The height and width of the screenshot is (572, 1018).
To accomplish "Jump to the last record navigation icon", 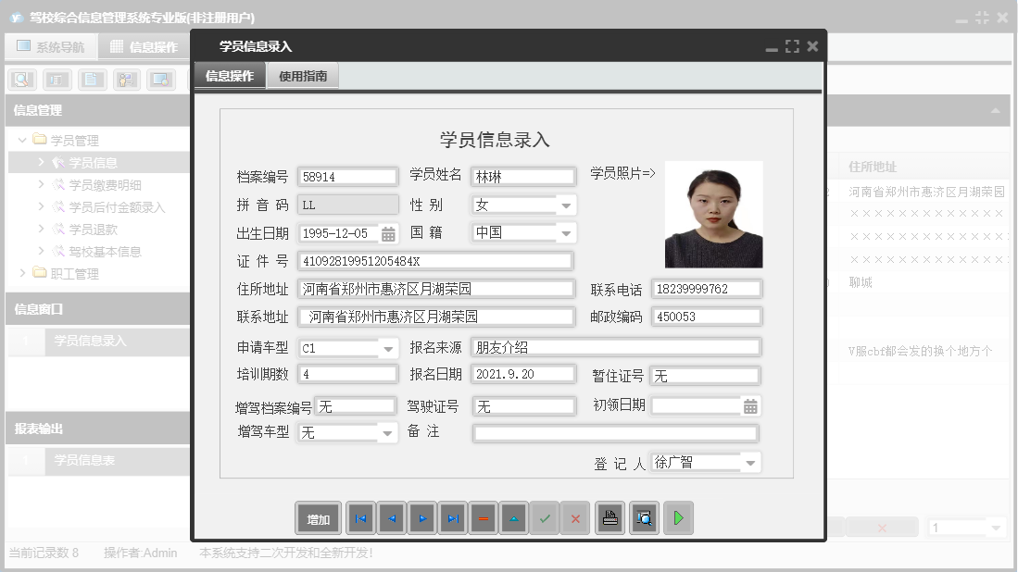I will coord(452,518).
